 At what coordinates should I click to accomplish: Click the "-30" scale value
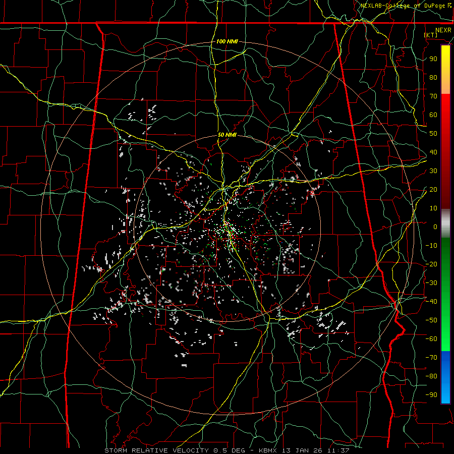(431, 283)
